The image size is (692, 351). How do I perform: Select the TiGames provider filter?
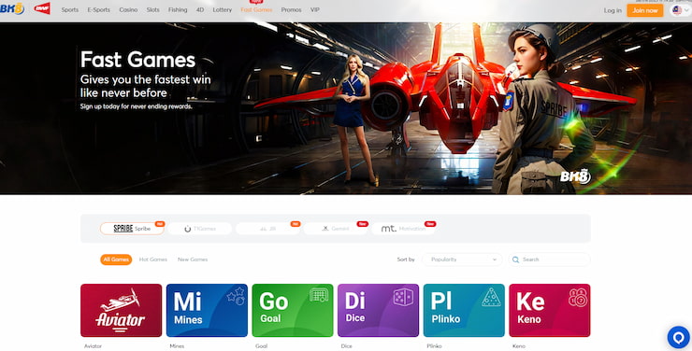[x=200, y=229]
